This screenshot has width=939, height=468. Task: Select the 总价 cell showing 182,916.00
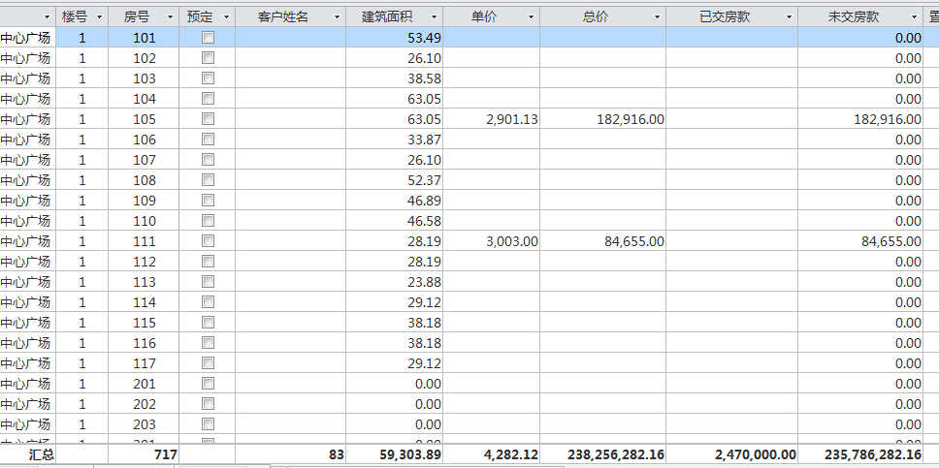click(x=602, y=119)
